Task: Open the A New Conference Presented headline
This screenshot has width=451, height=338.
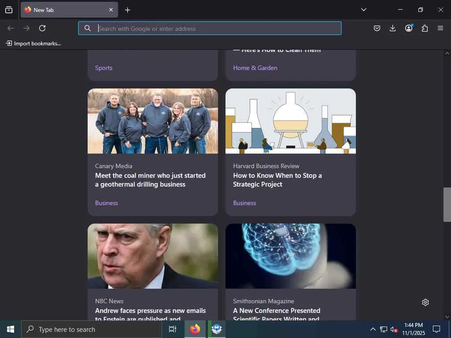Action: [277, 313]
